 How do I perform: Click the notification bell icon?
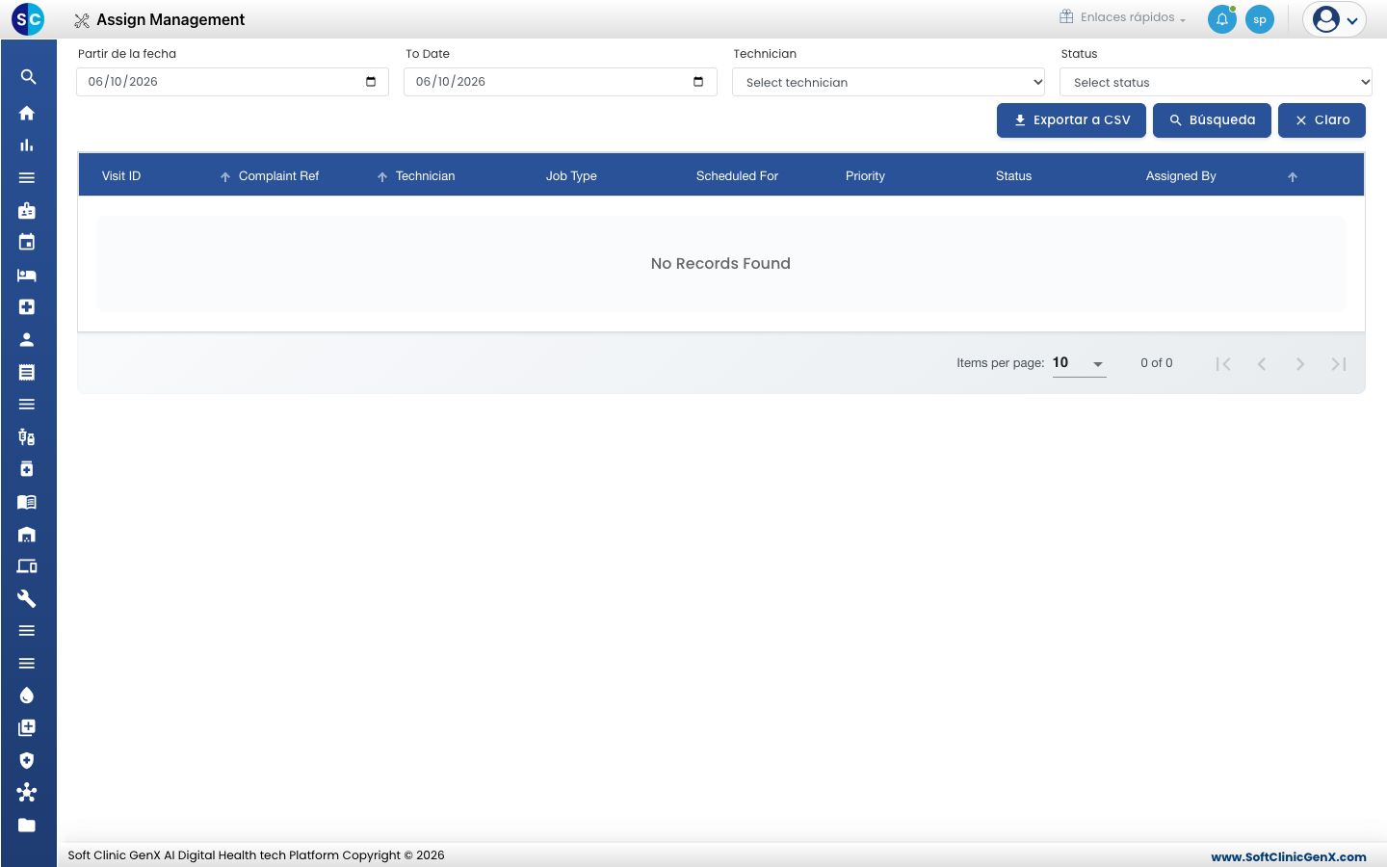pos(1222,19)
